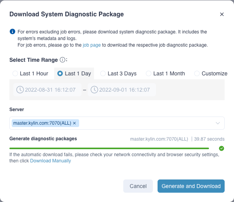The height and width of the screenshot is (202, 234).
Task: Remove the master.kylin.com:7070(ALL) server tag
Action: [74, 123]
